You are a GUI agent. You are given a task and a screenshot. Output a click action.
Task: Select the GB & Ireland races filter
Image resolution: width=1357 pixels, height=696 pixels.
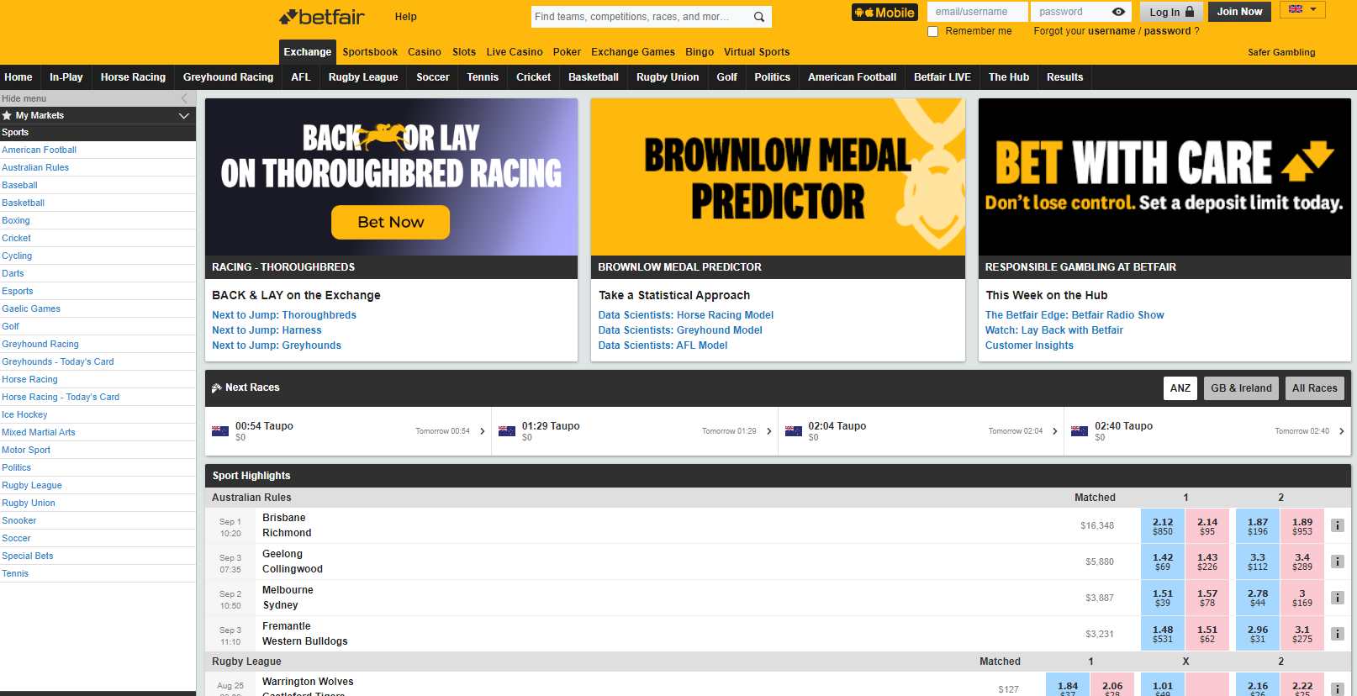[x=1241, y=388]
